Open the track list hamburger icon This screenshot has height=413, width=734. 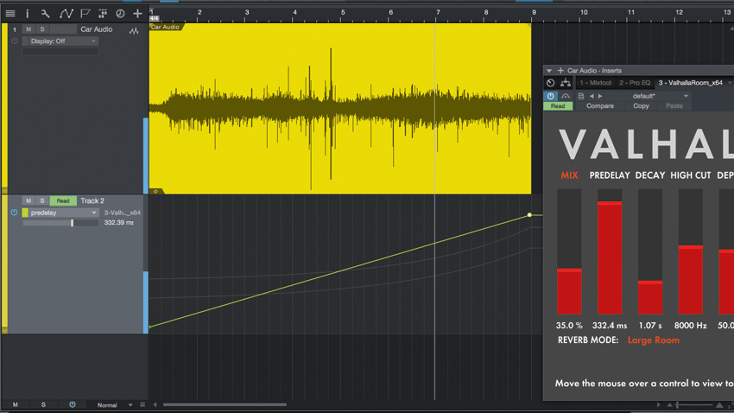click(10, 14)
